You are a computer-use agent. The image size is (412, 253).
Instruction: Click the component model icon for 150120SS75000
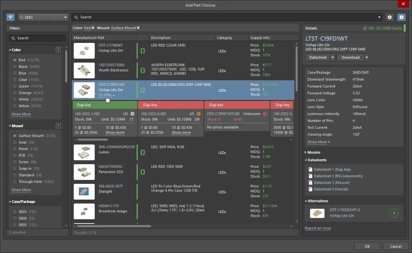(143, 70)
